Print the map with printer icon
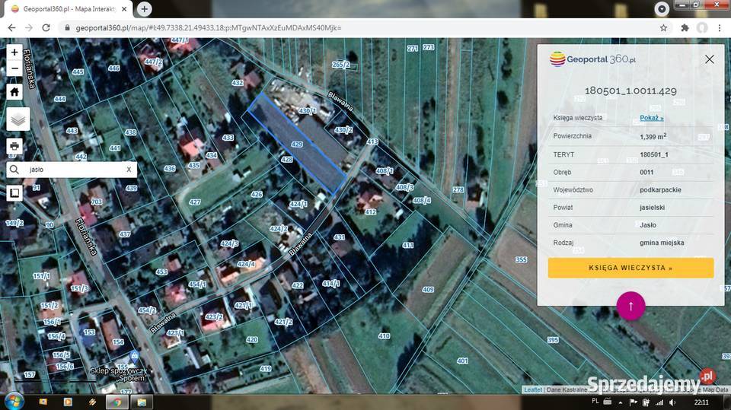This screenshot has width=731, height=410. coord(14,146)
